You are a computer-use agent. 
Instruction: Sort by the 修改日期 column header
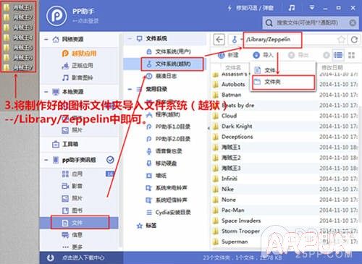(332, 67)
